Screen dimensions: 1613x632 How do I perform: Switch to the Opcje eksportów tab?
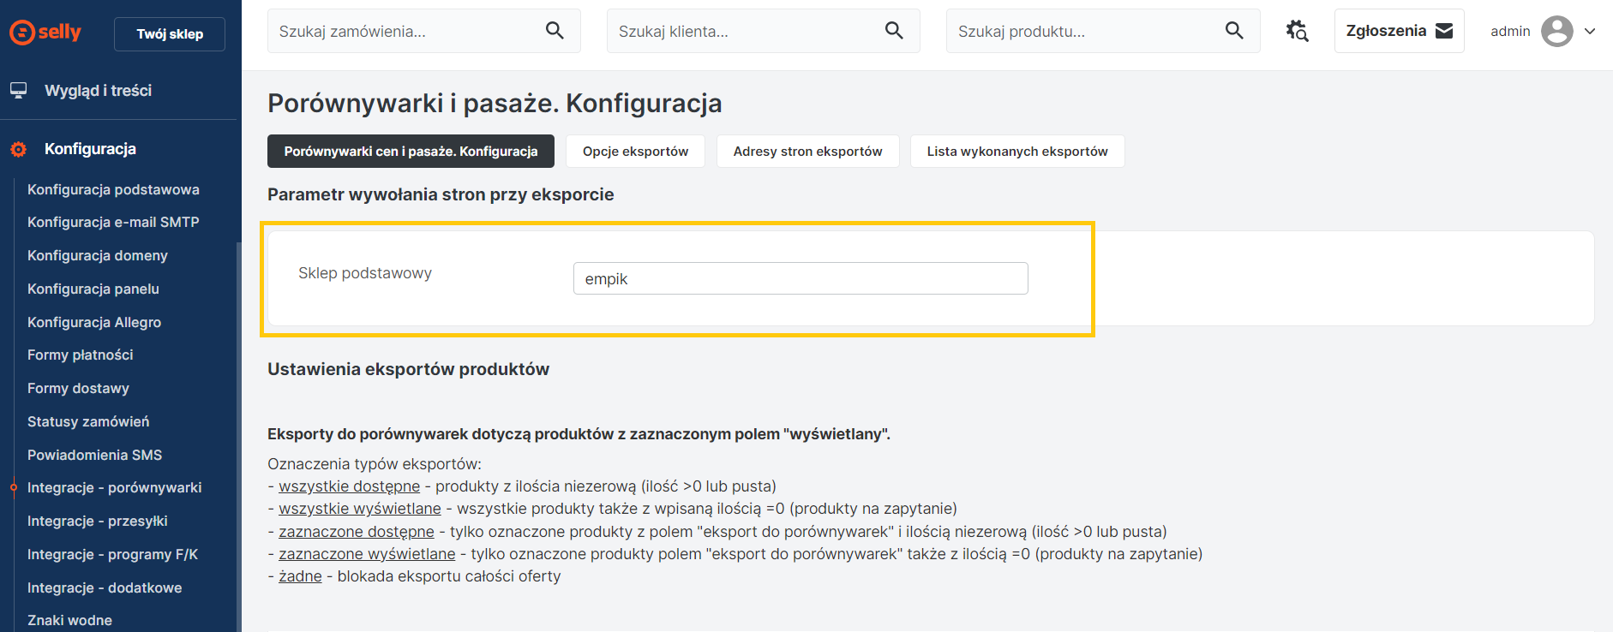click(635, 152)
